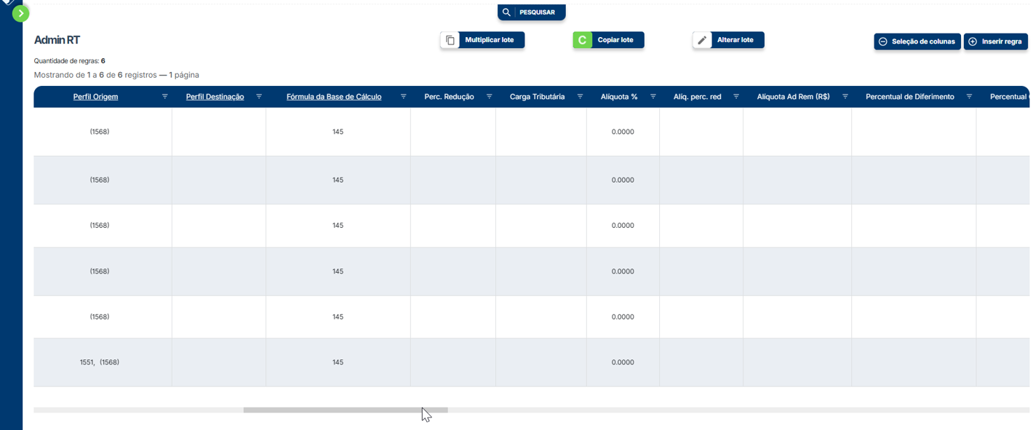
Task: Open the filter icon for Perfil Destinação
Action: pyautogui.click(x=259, y=97)
